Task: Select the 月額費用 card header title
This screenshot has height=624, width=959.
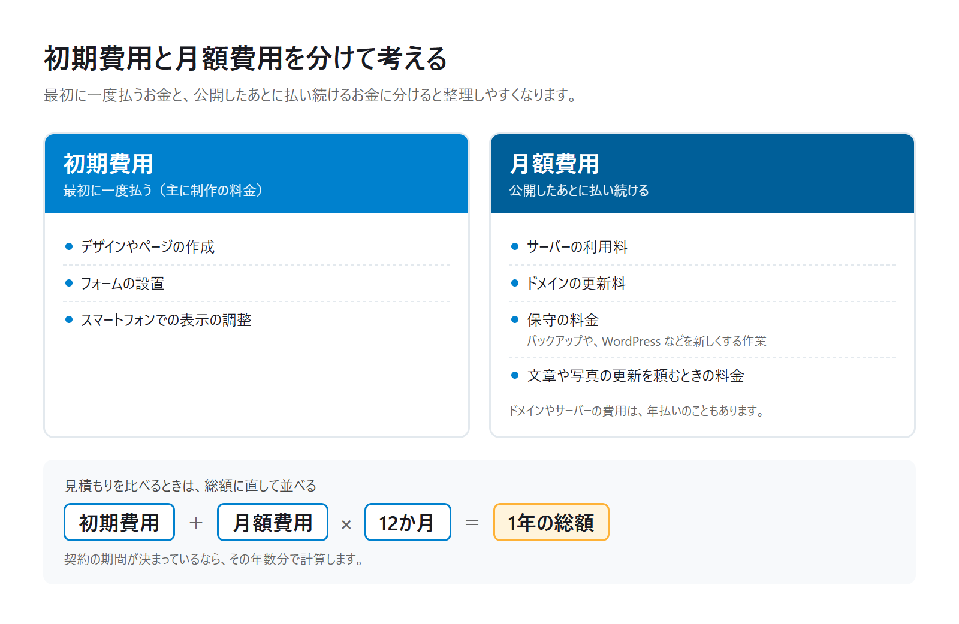Action: 554,163
